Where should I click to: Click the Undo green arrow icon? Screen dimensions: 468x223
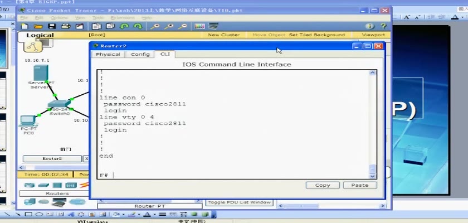pos(124,26)
